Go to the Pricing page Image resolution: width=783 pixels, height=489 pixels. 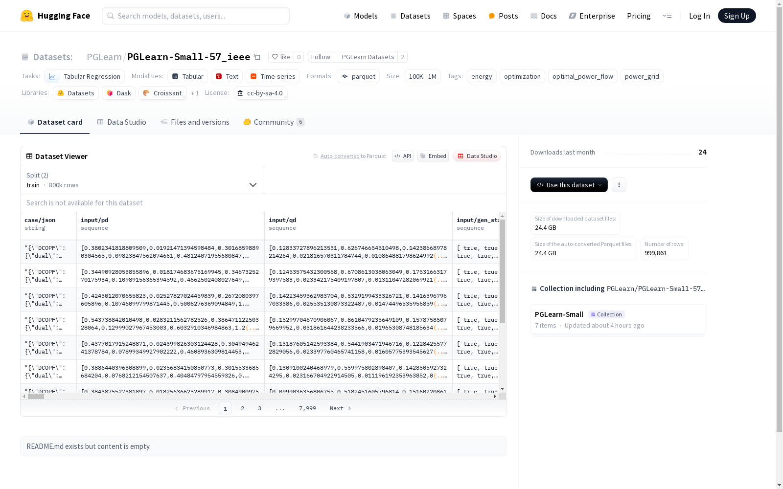(639, 16)
